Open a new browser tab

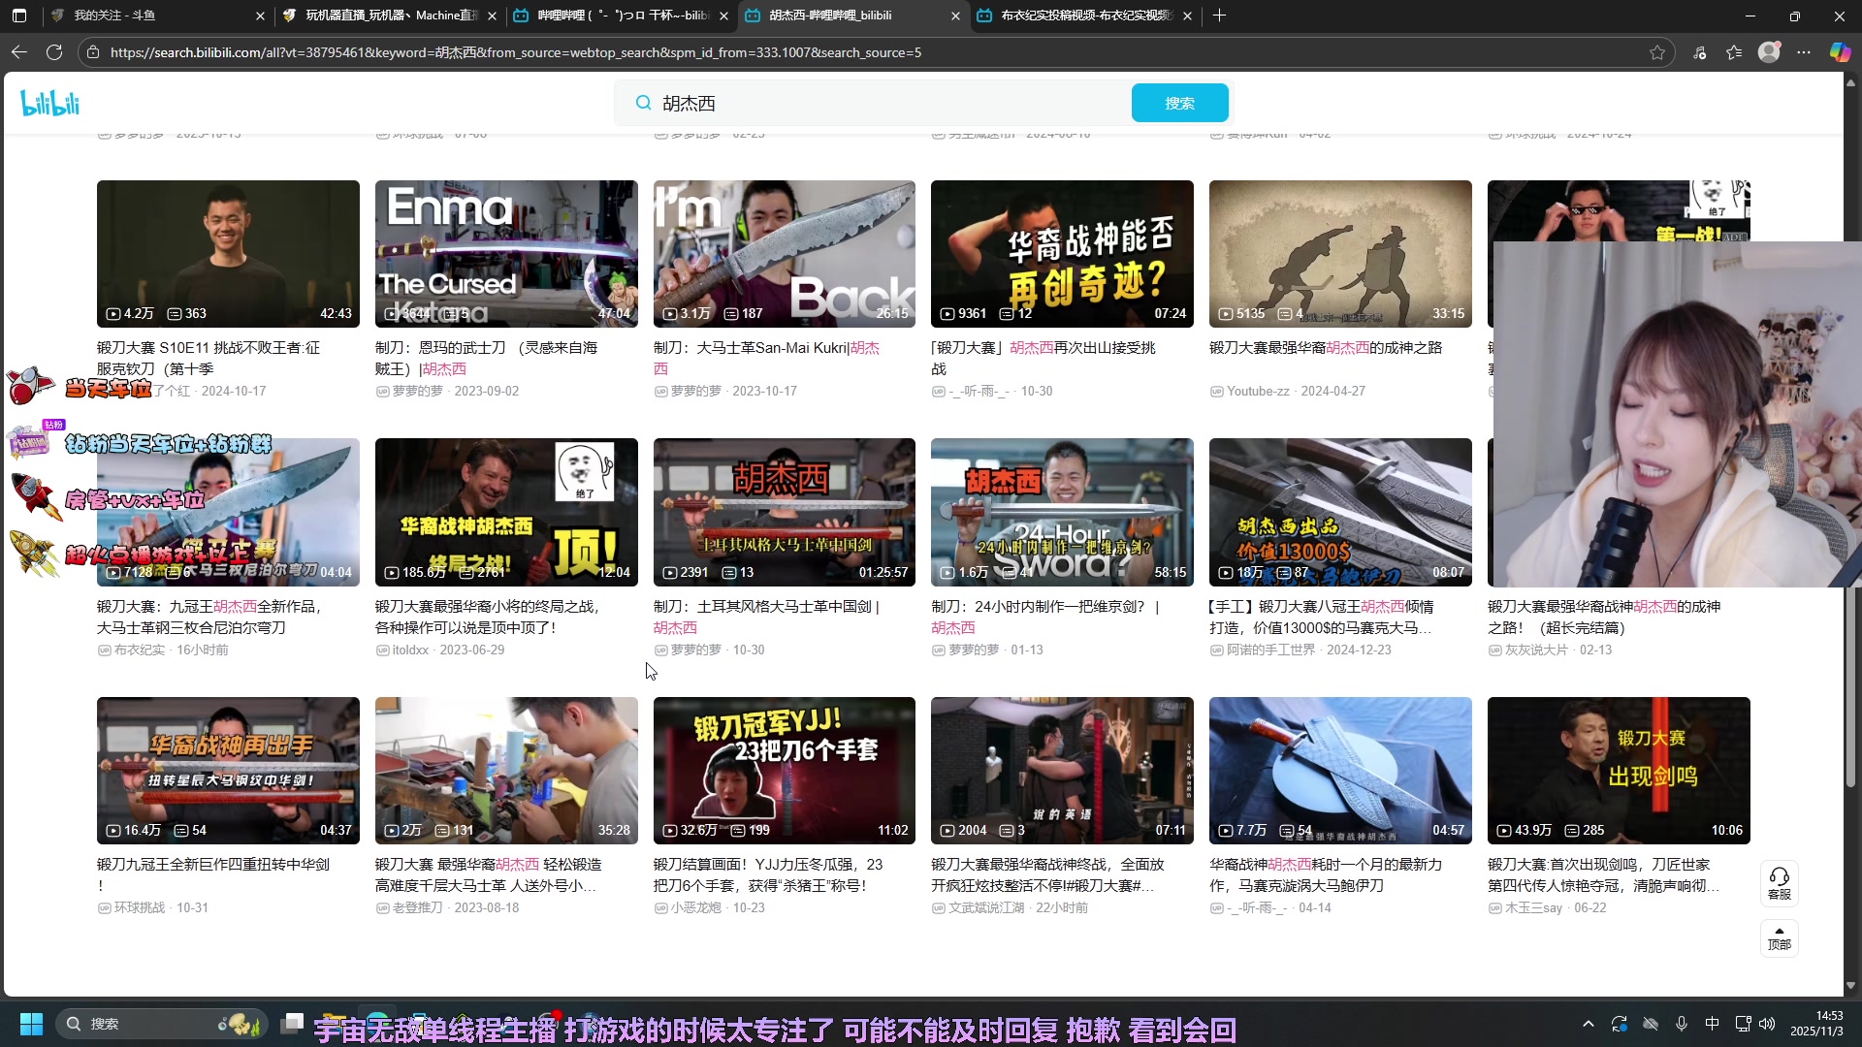[1219, 16]
